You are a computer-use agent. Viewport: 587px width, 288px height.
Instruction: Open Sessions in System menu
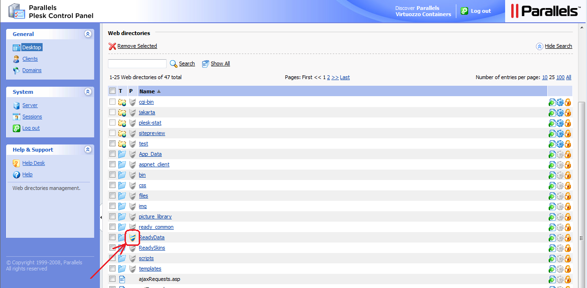32,117
